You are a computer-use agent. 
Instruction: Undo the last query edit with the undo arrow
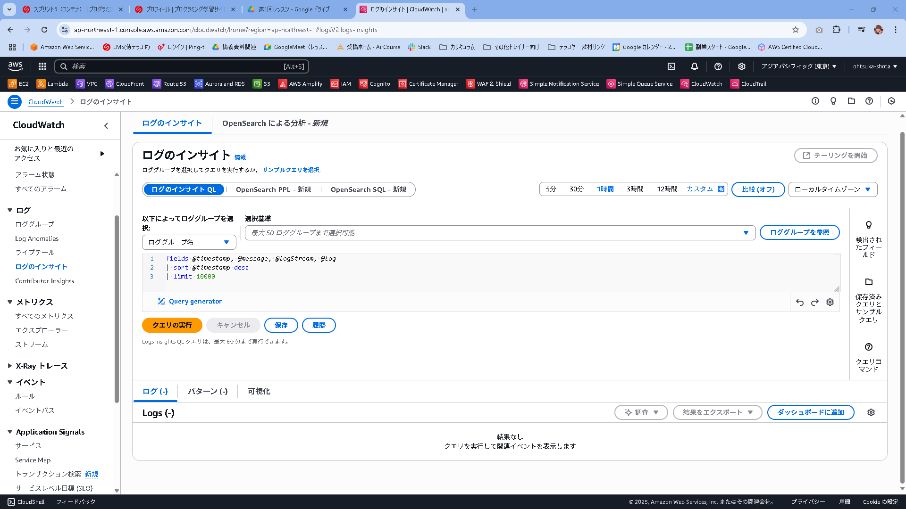(x=799, y=302)
